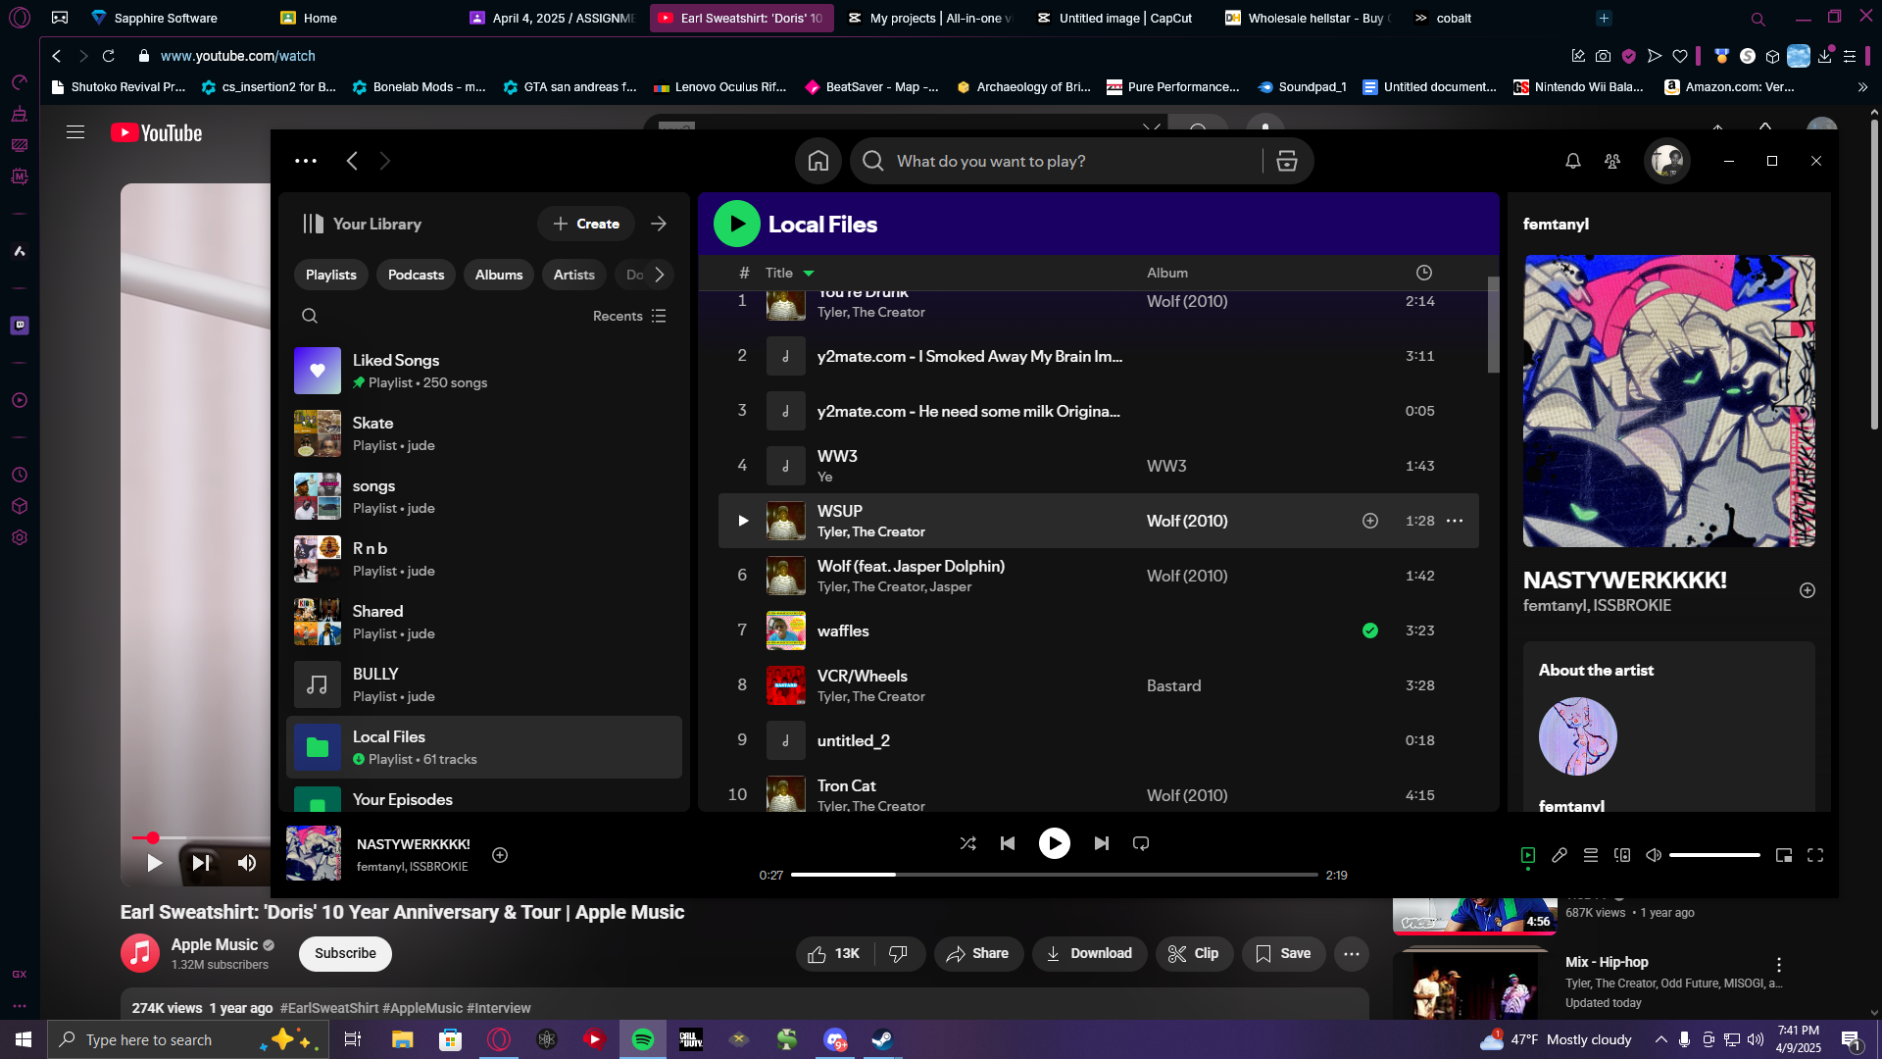Open the Spotify lyrics microphone icon
The height and width of the screenshot is (1059, 1882).
pos(1560,855)
